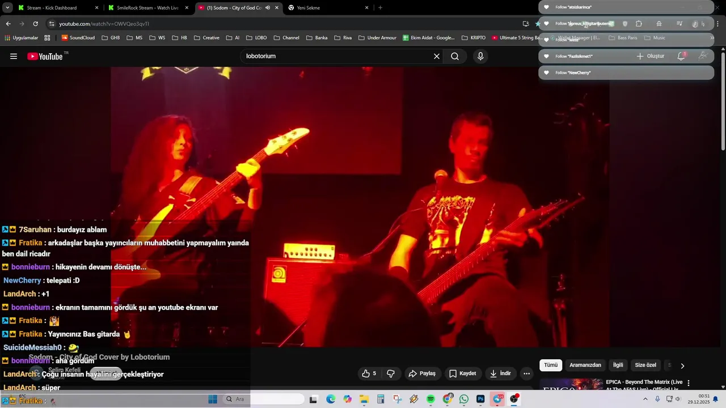
Task: Open the Creative bookmarks folder
Action: (206, 38)
